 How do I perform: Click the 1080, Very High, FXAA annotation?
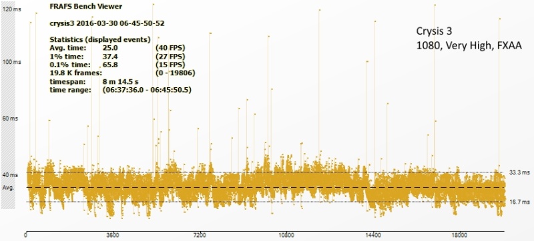coord(469,46)
